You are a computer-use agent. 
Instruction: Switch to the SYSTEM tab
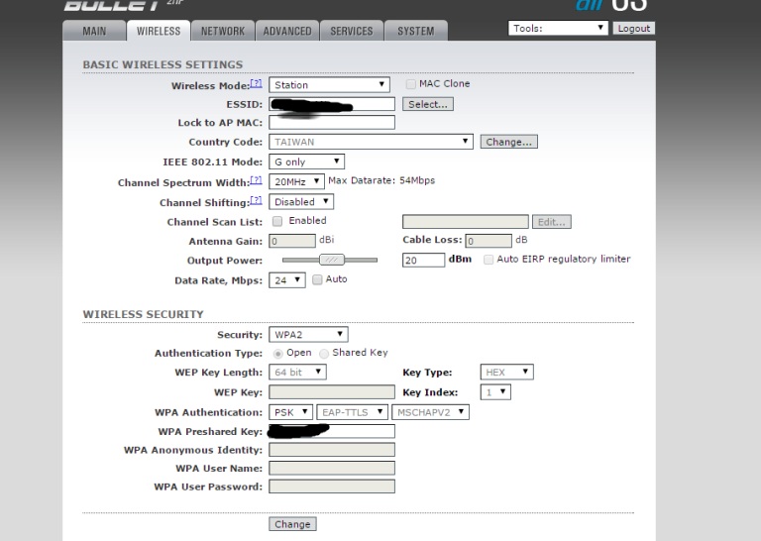416,31
